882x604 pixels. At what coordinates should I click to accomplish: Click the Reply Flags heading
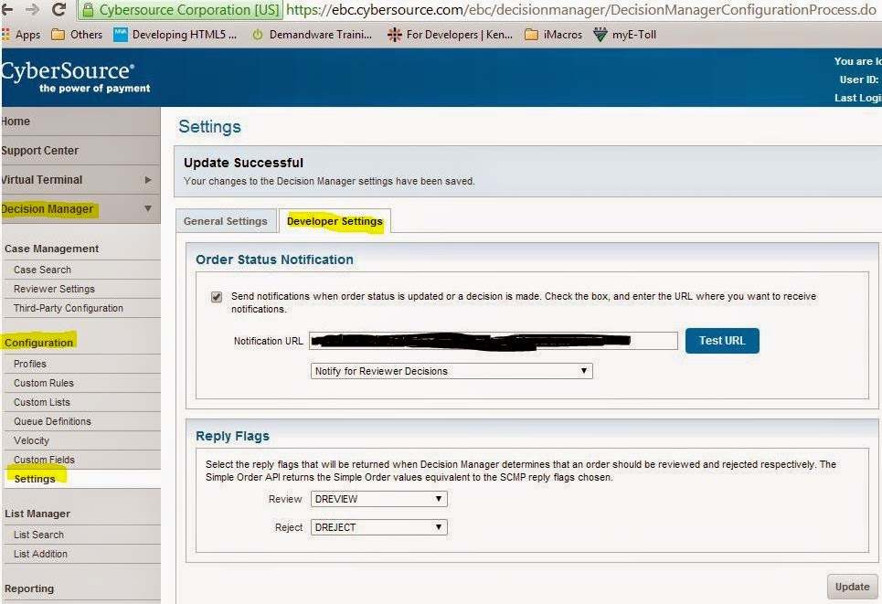[232, 436]
